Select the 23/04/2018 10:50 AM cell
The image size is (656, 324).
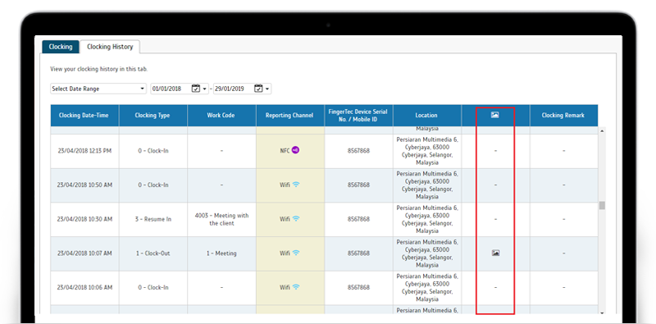point(84,185)
